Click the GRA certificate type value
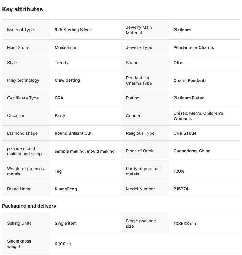Viewport: 242px width, 255px height. [x=59, y=98]
